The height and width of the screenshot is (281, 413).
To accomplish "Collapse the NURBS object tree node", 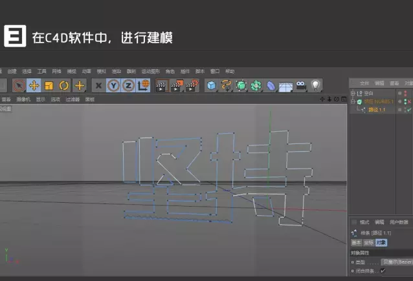I will pyautogui.click(x=353, y=101).
